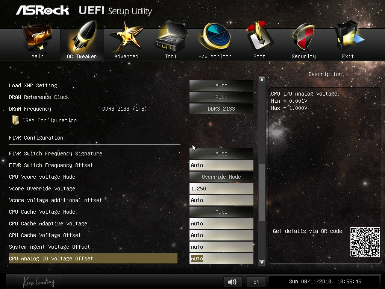Click the Exit tab label

click(348, 56)
